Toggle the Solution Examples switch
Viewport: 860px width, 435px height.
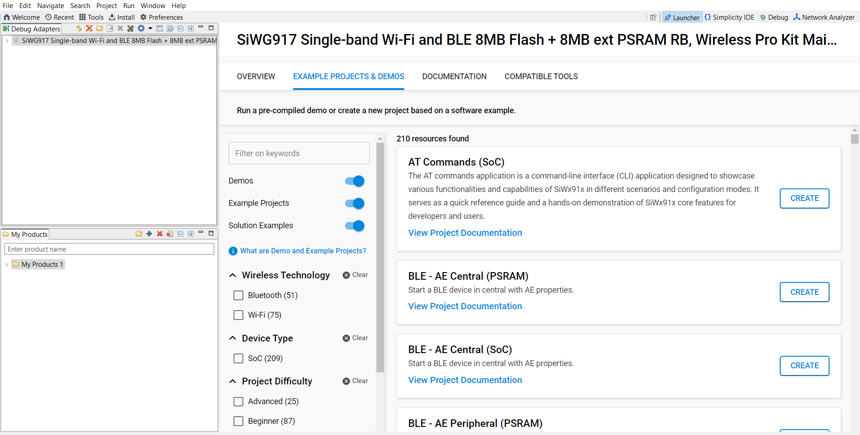[x=354, y=226]
